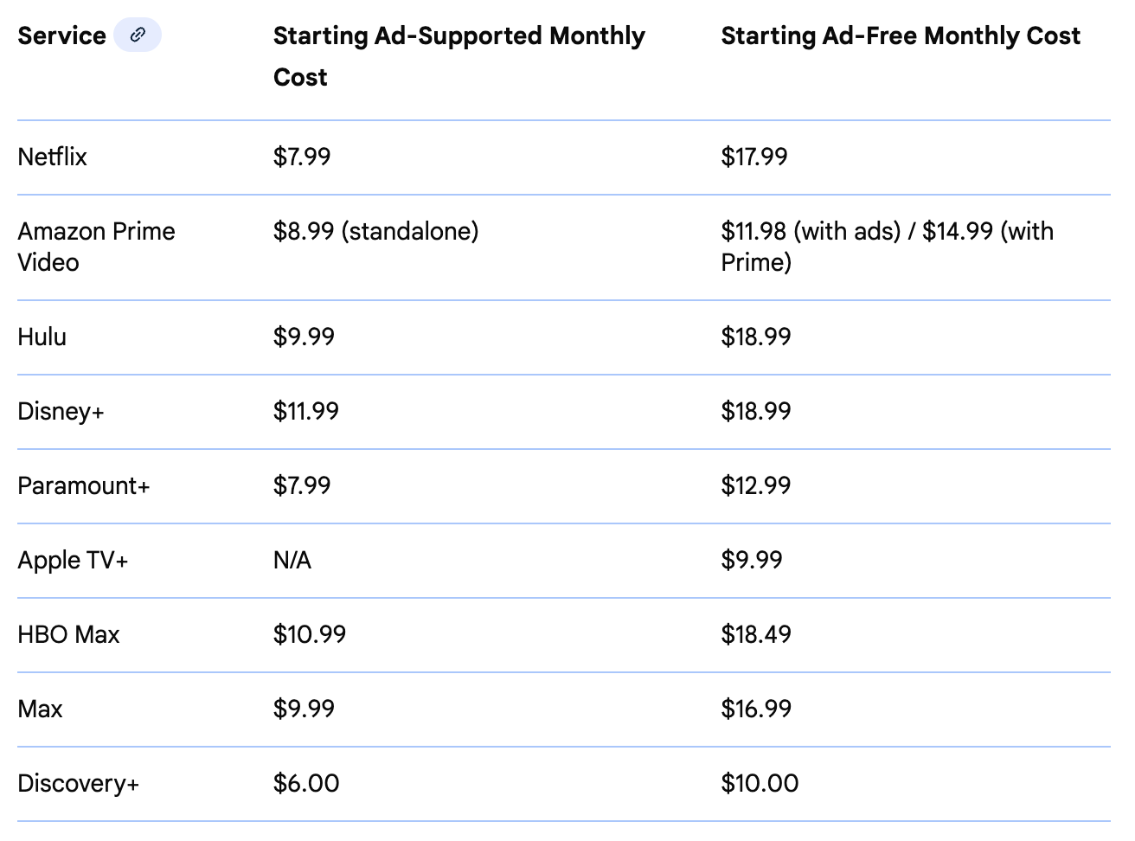This screenshot has height=841, width=1135.
Task: Select the Netflix row label
Action: click(52, 157)
